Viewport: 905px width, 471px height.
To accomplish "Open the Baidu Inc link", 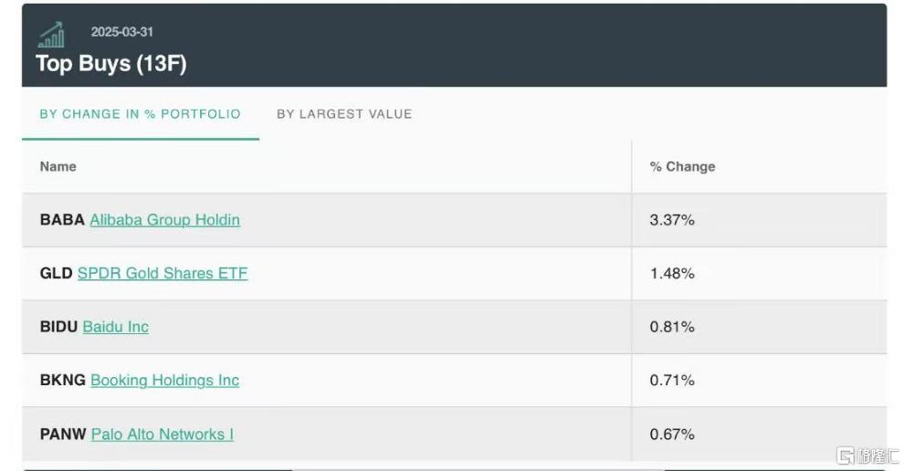I will tap(116, 327).
